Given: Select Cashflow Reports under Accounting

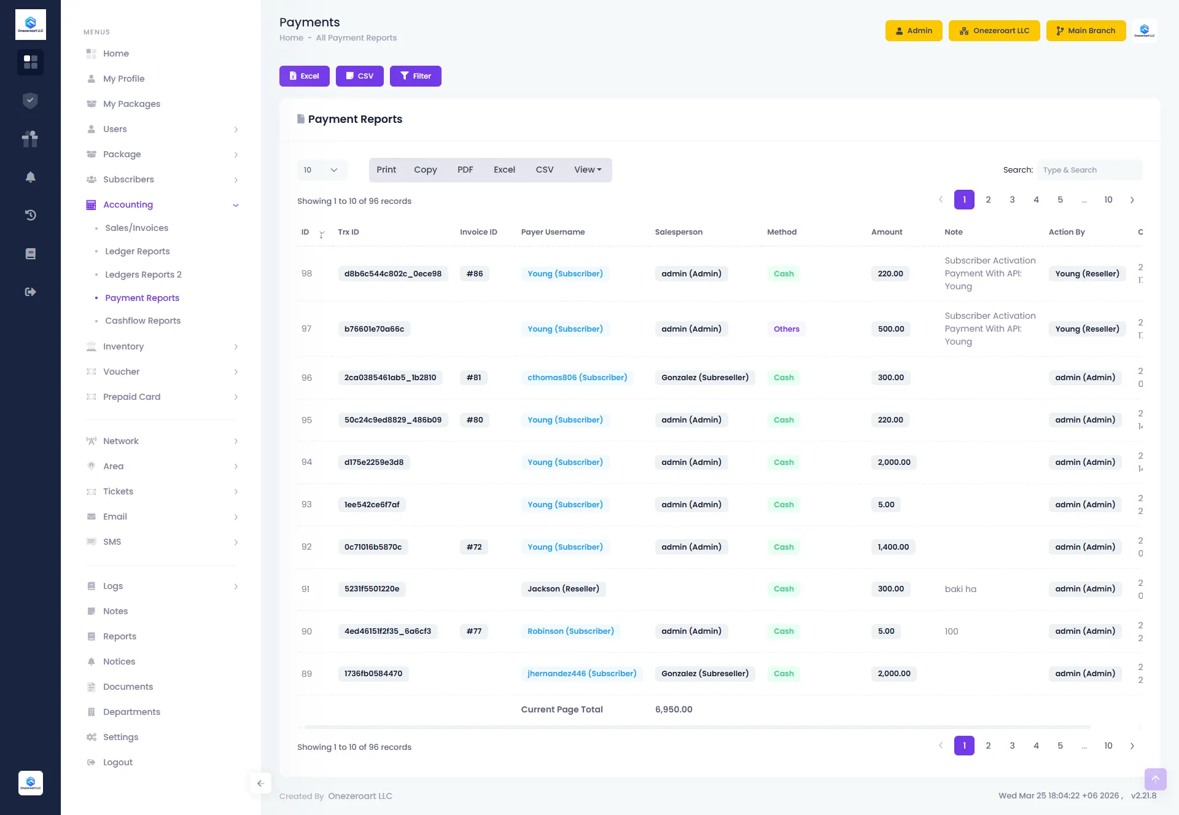Looking at the screenshot, I should coord(142,321).
